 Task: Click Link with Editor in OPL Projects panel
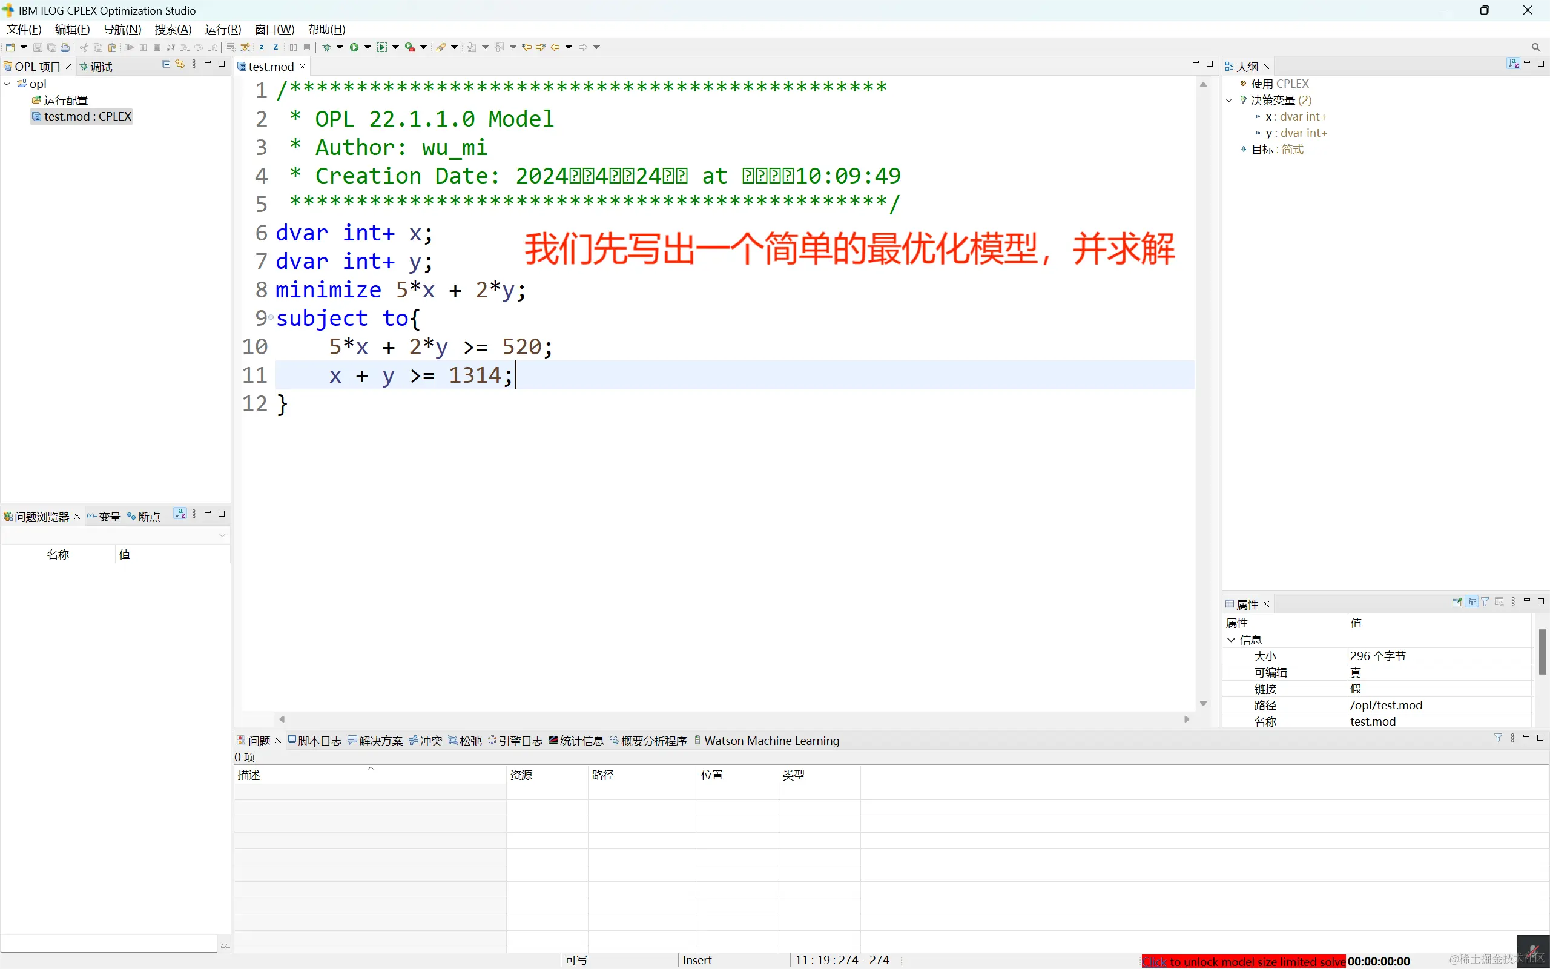pyautogui.click(x=180, y=64)
